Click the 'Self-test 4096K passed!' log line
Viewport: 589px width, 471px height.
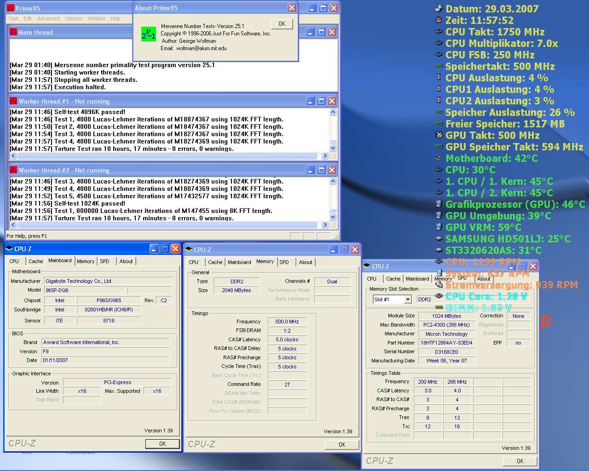tap(67, 112)
